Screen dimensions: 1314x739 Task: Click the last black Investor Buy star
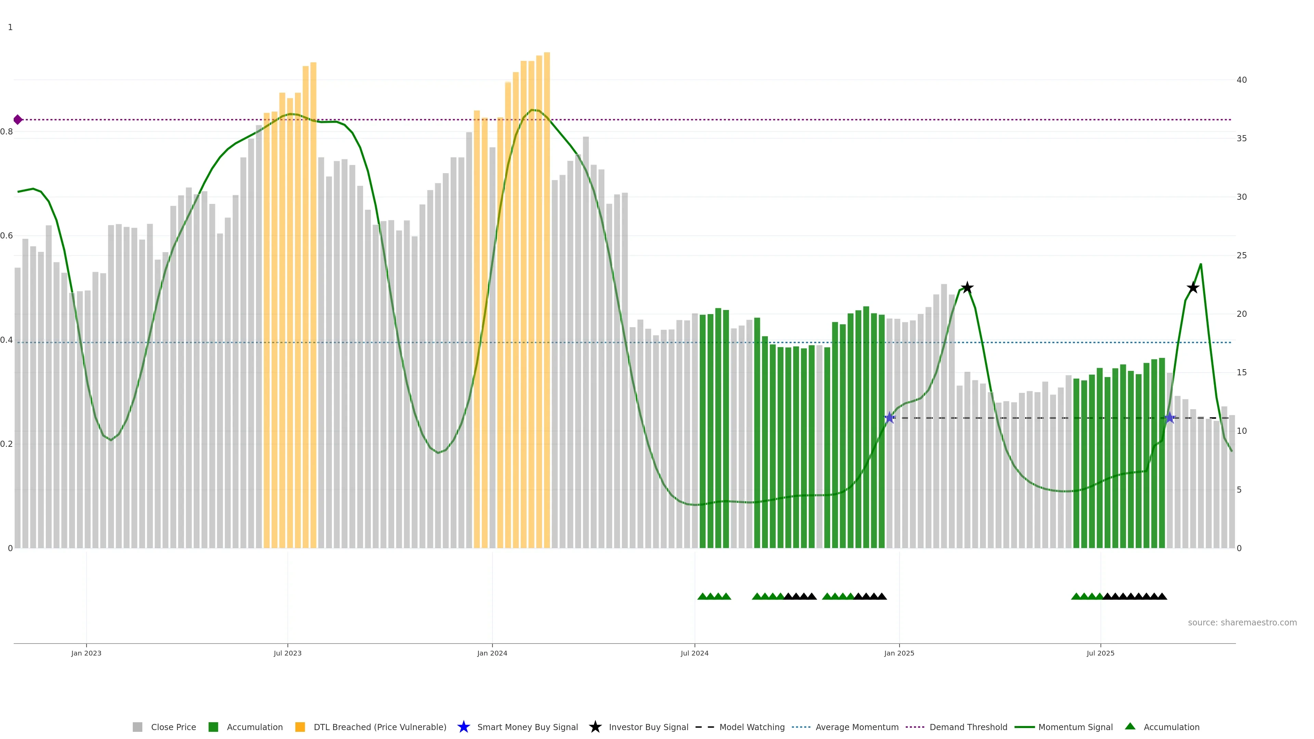[1193, 288]
